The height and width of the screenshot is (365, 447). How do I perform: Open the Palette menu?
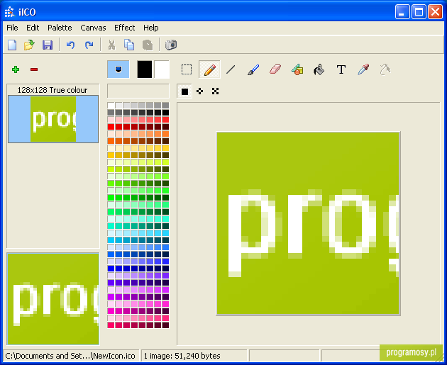pyautogui.click(x=60, y=28)
